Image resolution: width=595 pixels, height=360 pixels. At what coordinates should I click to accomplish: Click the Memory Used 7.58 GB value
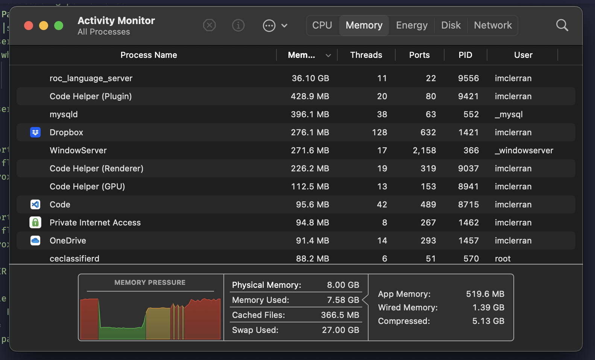coord(343,300)
